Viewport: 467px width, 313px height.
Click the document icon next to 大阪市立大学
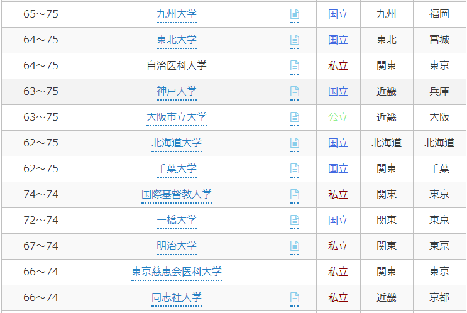pyautogui.click(x=294, y=117)
